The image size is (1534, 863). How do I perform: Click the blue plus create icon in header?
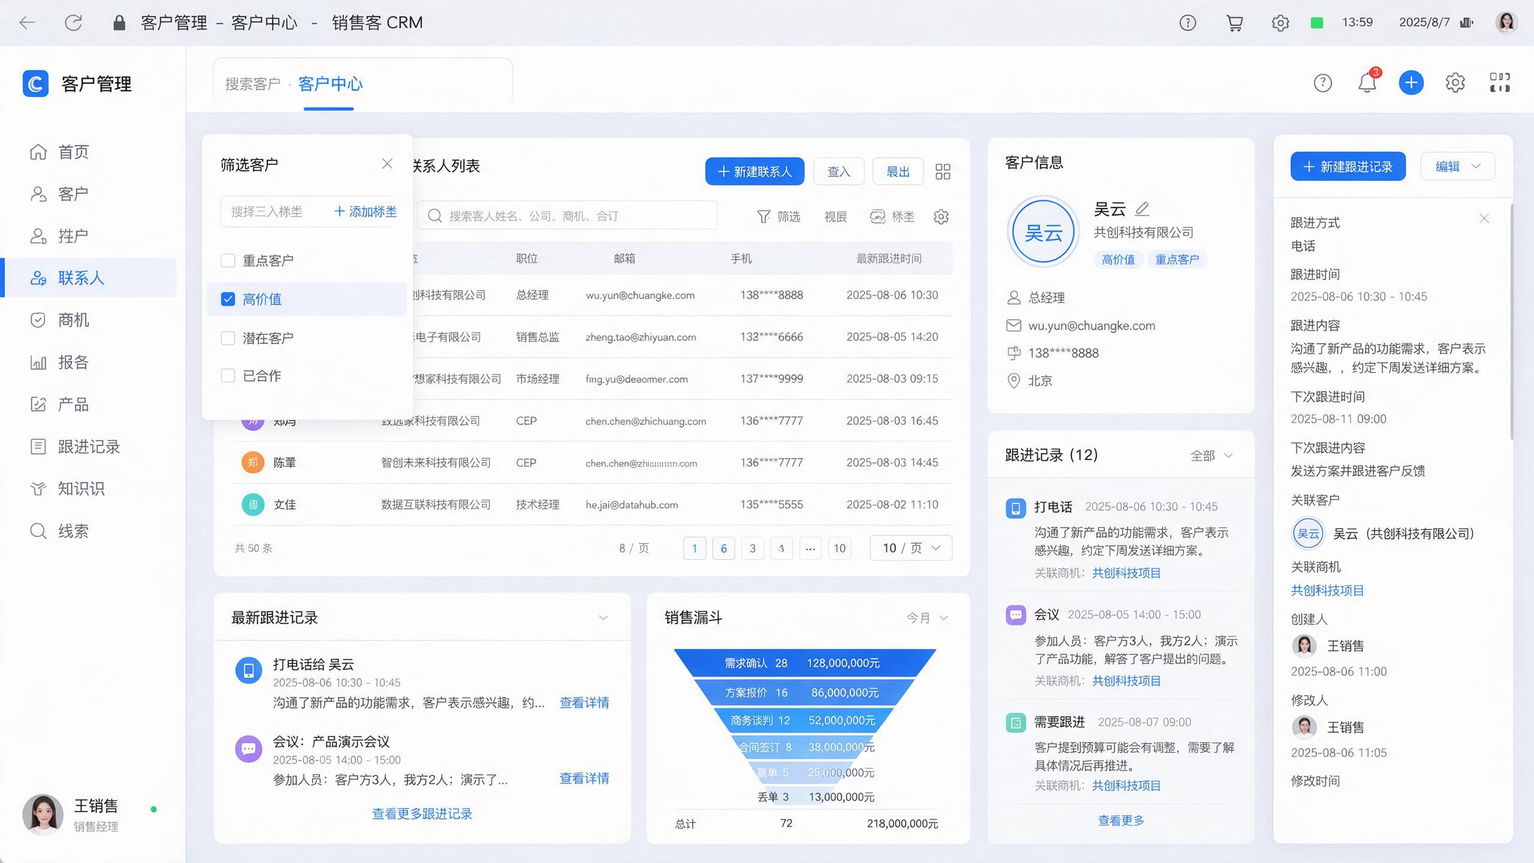tap(1411, 82)
